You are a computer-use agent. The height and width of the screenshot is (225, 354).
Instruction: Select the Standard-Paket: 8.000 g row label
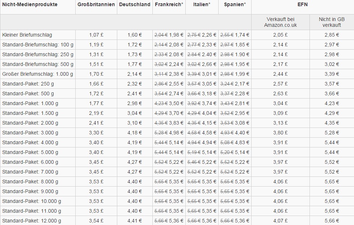pos(30,182)
